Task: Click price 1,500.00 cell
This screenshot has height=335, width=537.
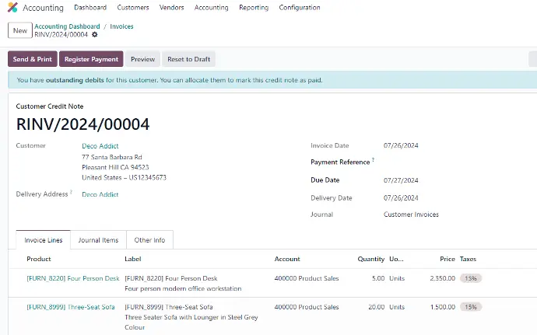Action: pyautogui.click(x=443, y=307)
